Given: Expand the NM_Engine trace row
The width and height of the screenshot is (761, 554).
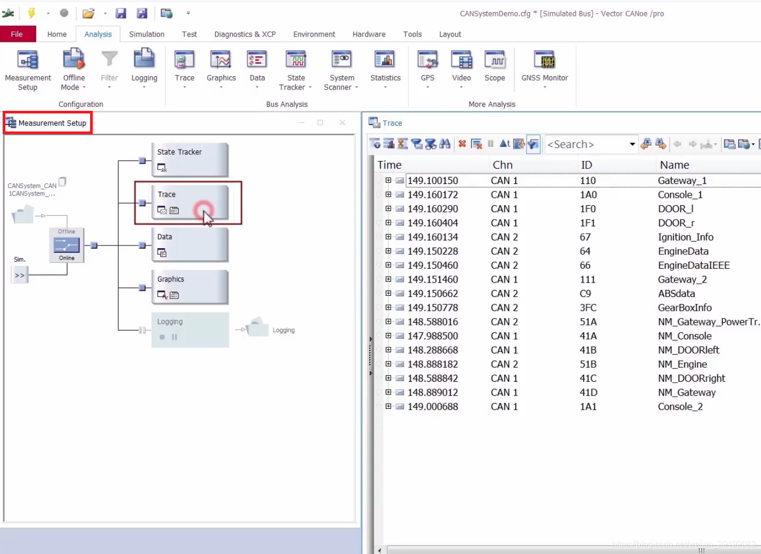Looking at the screenshot, I should [388, 364].
